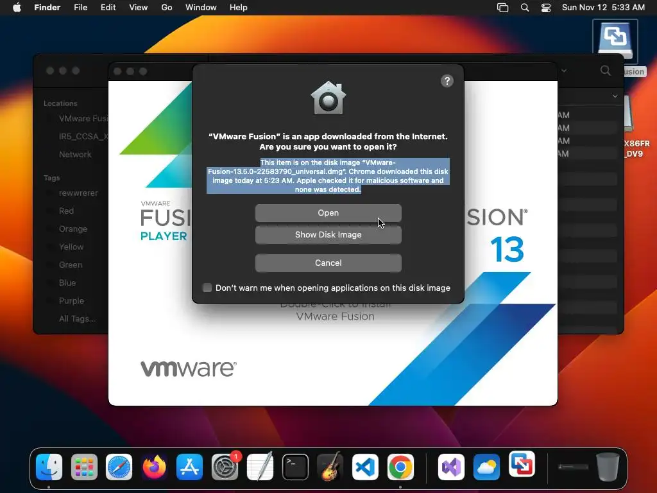Click the Gatekeeper house icon in the dialog
The width and height of the screenshot is (657, 493).
[x=328, y=98]
